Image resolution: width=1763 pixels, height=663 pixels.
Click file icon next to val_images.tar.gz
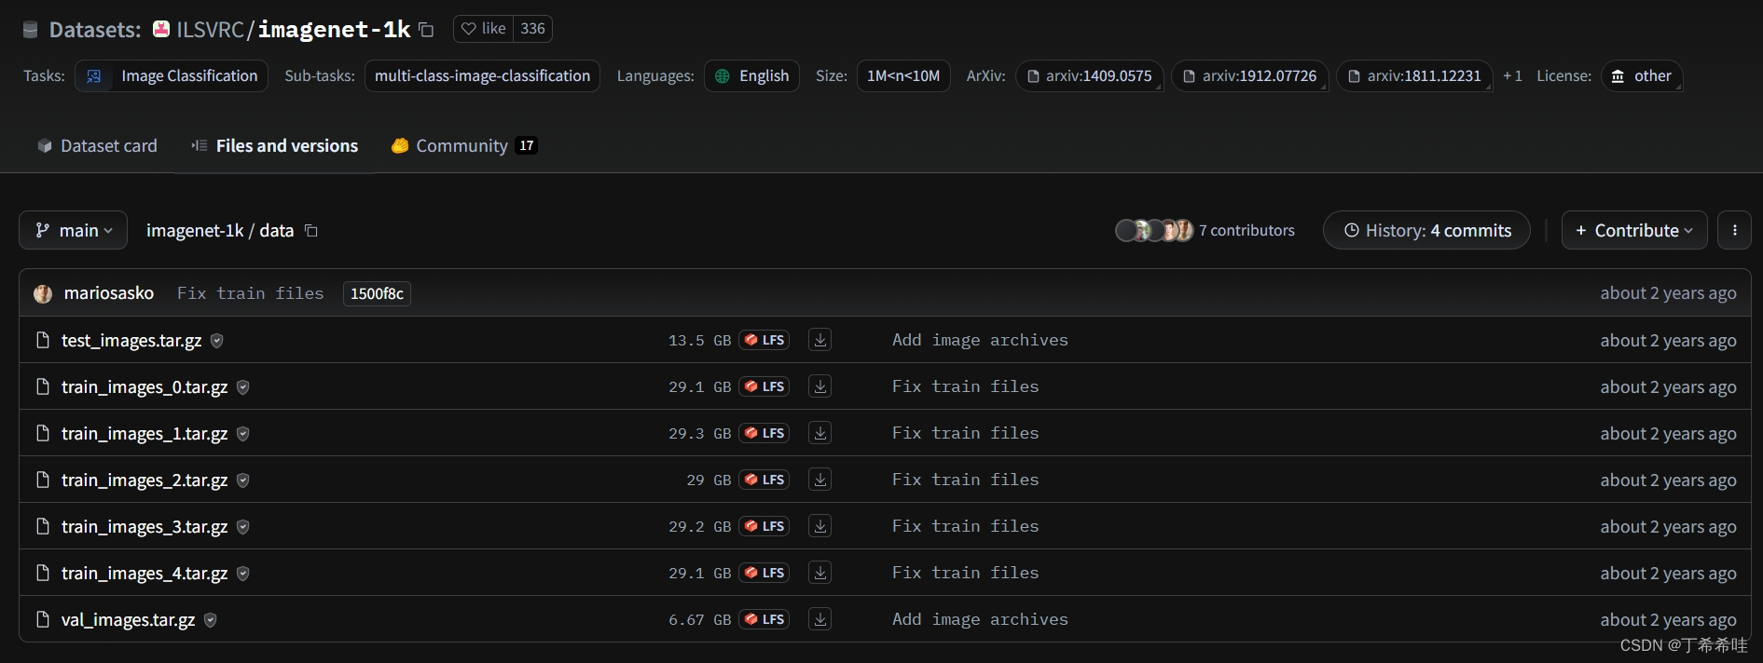tap(42, 619)
